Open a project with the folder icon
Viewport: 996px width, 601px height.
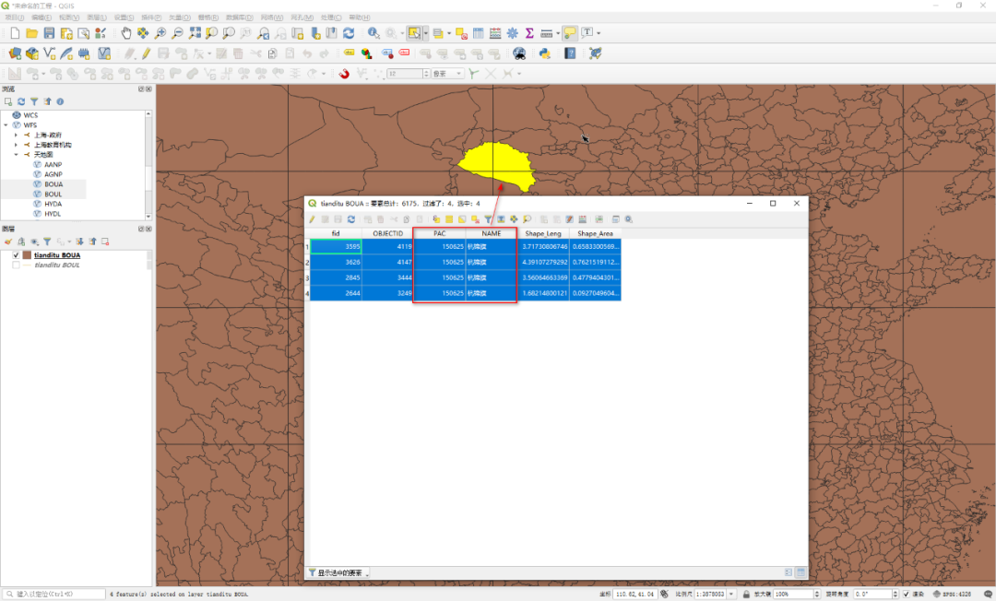[31, 33]
